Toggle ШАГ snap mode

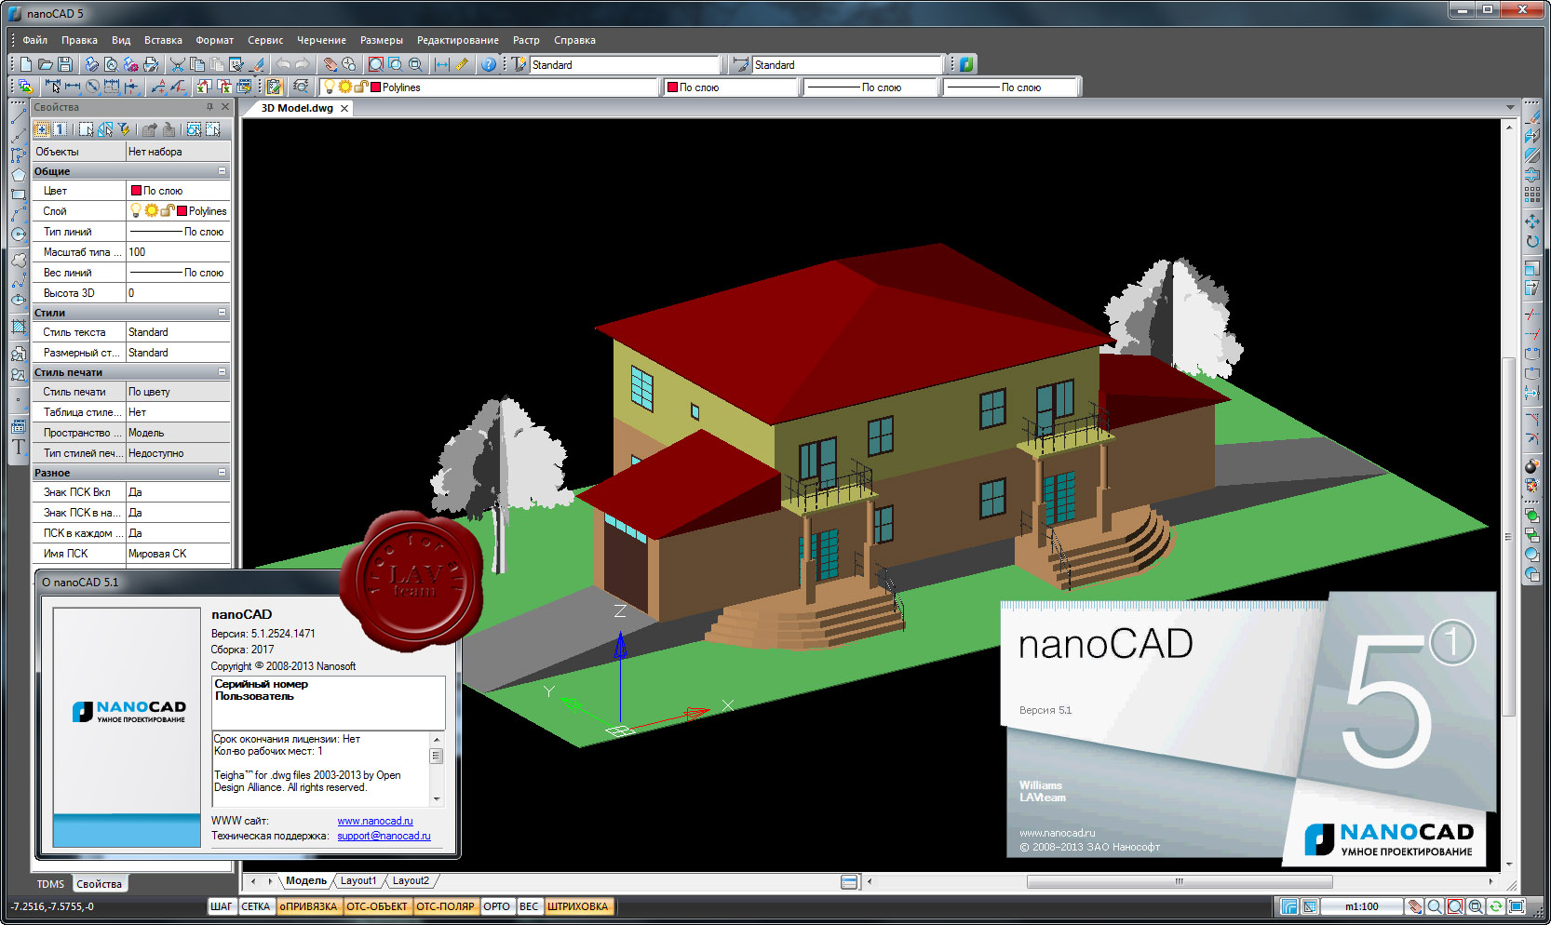222,906
